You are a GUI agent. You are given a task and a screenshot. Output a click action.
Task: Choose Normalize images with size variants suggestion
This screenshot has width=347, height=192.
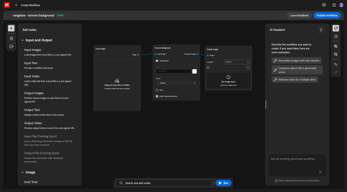pos(297,60)
